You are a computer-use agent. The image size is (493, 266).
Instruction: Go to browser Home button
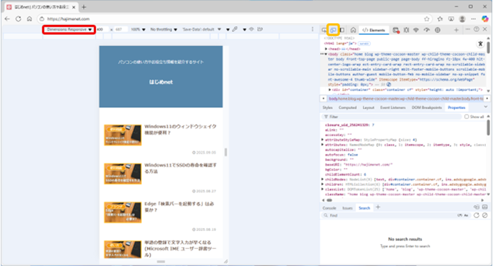click(x=29, y=19)
